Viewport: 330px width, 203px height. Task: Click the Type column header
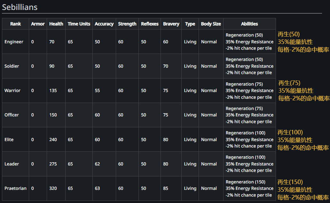[x=190, y=24]
